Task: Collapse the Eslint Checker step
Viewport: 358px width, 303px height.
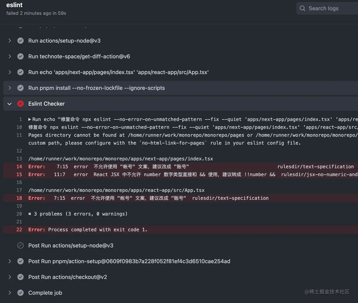Action: (x=10, y=104)
